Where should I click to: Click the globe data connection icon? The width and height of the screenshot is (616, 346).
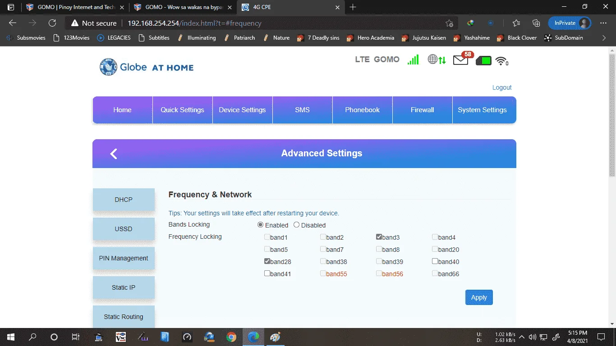(x=437, y=59)
